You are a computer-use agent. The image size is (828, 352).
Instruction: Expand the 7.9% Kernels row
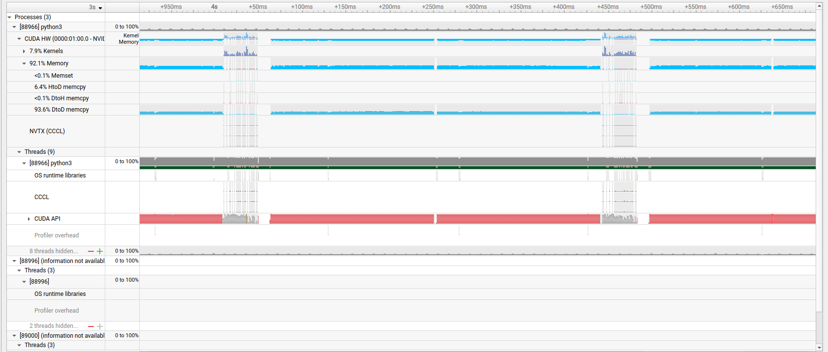(24, 51)
